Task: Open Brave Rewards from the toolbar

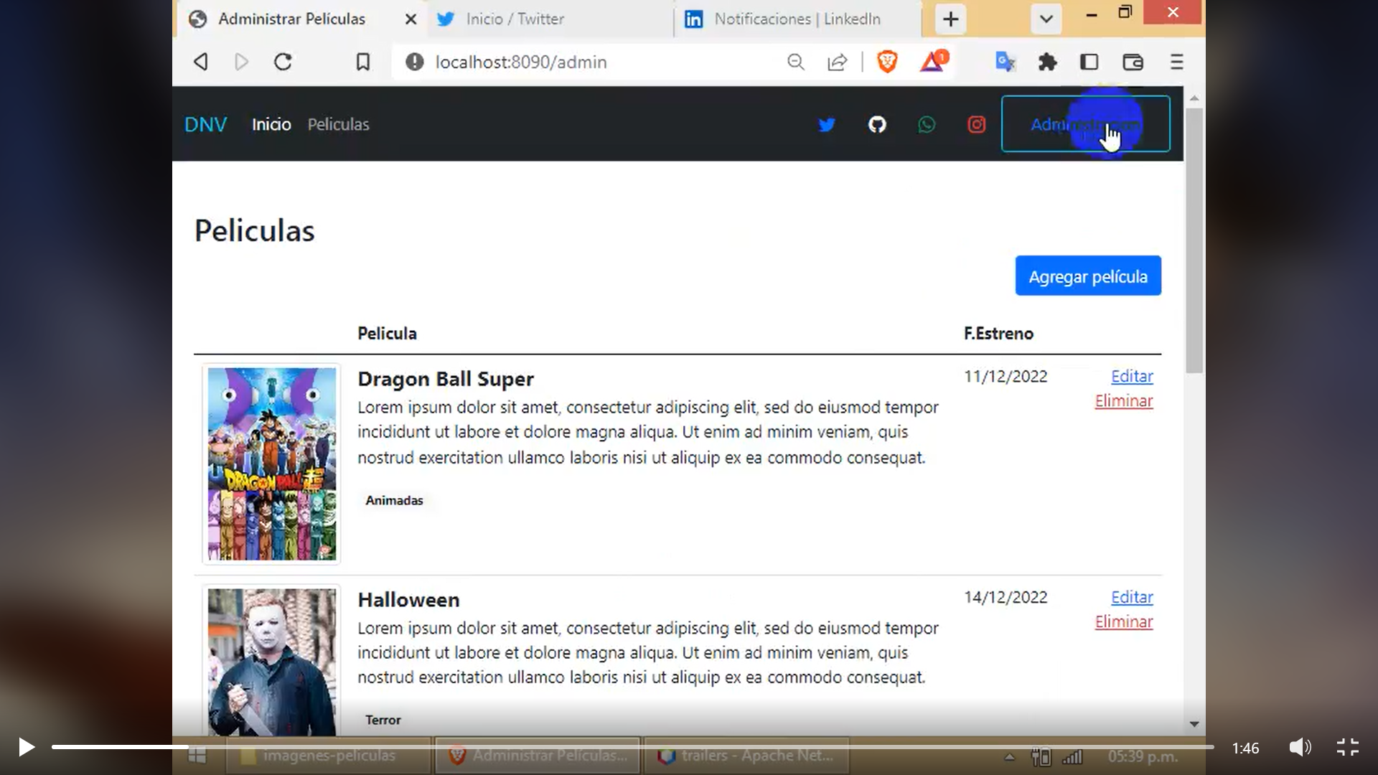Action: click(932, 62)
